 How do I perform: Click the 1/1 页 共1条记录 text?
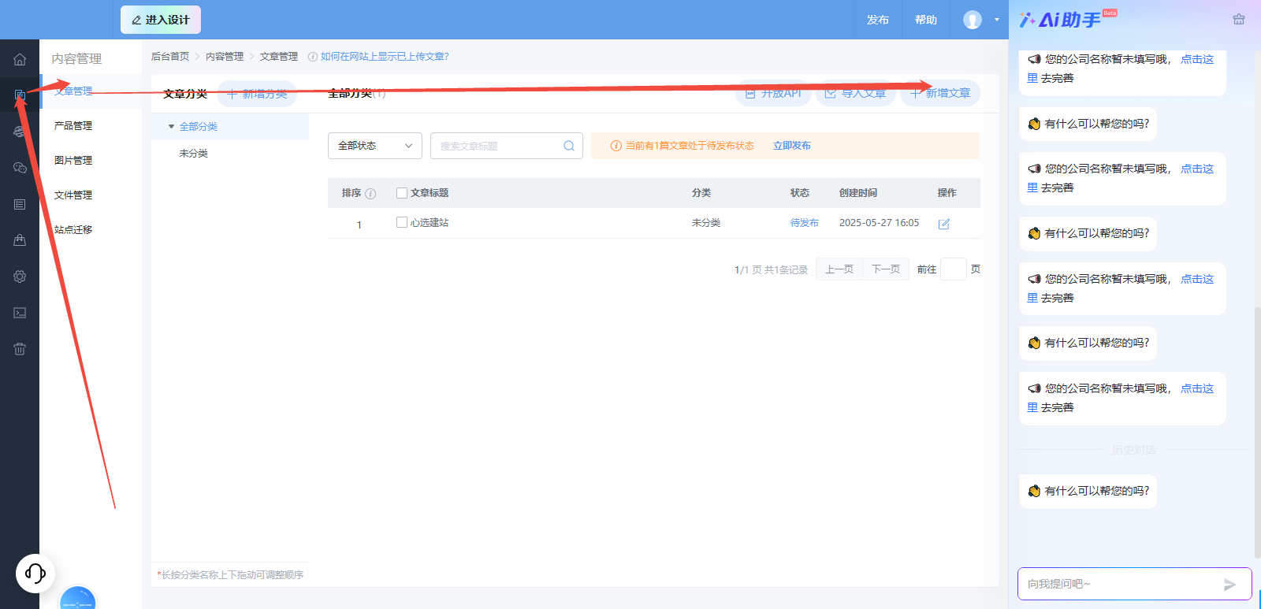click(x=772, y=270)
